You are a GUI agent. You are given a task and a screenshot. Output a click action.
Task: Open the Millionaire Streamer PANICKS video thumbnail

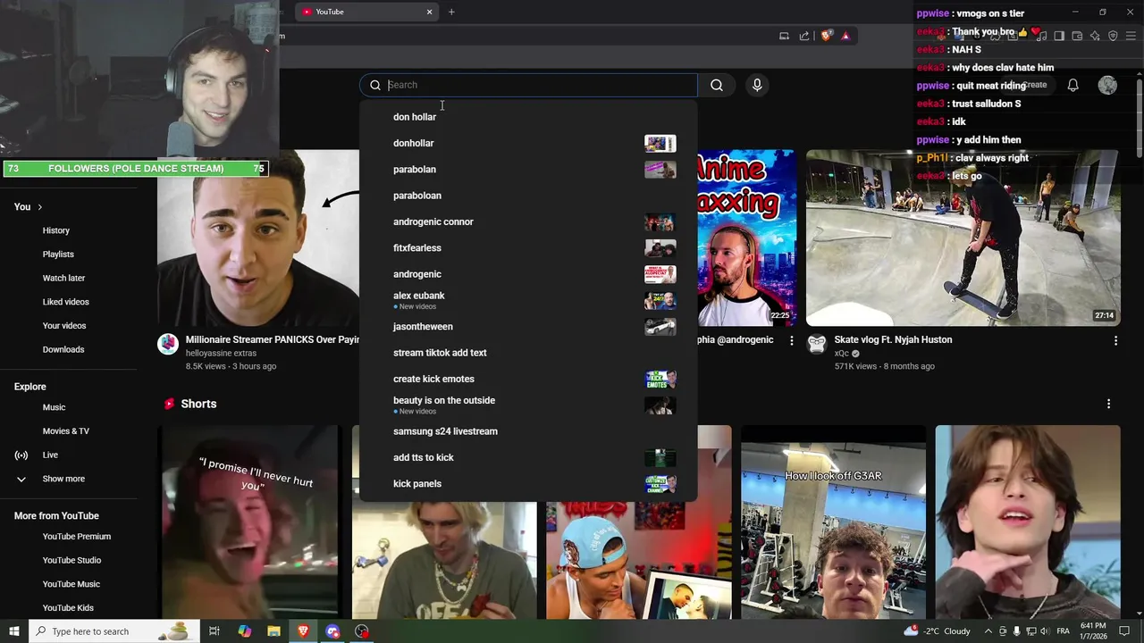[258, 238]
